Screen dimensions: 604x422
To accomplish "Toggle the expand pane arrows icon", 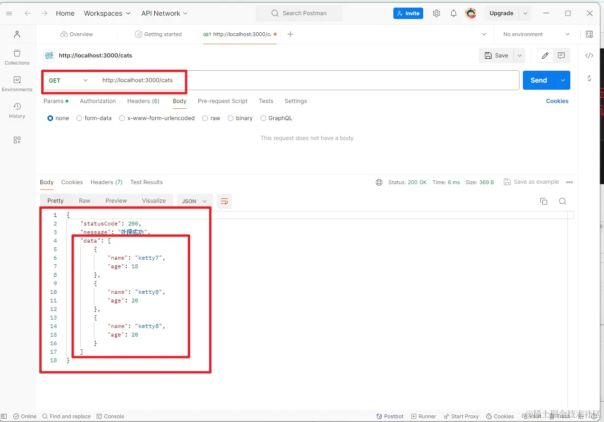I will tap(589, 78).
